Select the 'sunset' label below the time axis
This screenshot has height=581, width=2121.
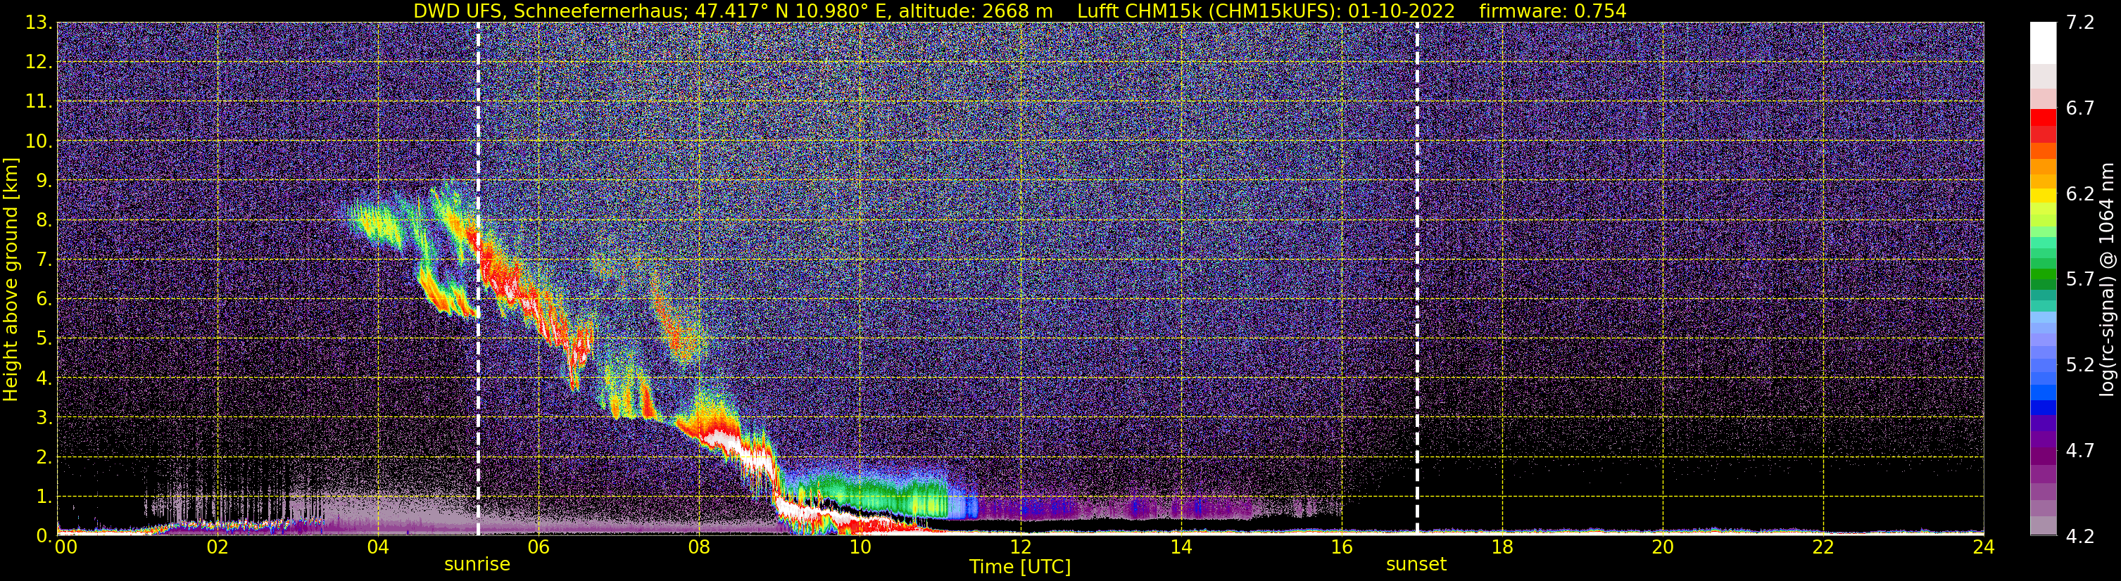(1416, 565)
